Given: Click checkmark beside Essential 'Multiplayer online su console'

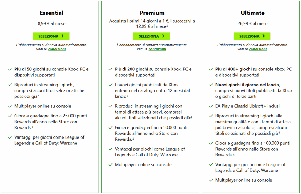Looking at the screenshot, I should (10, 106).
